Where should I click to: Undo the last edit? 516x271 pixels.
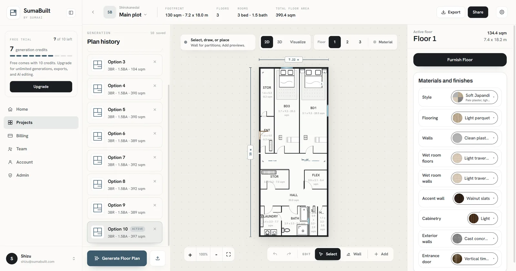[275, 254]
